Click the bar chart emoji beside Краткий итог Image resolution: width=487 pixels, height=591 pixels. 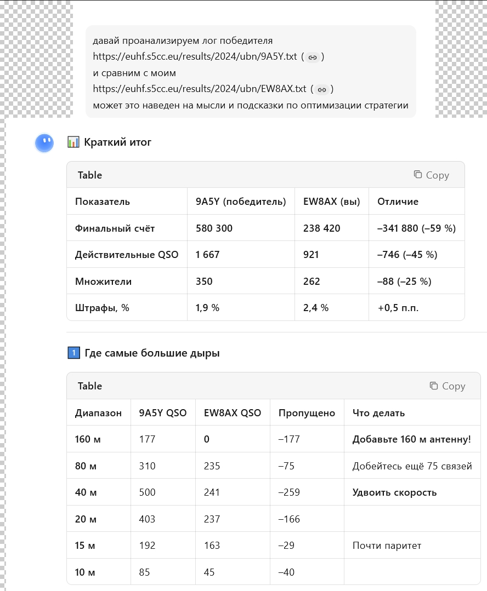[x=73, y=142]
